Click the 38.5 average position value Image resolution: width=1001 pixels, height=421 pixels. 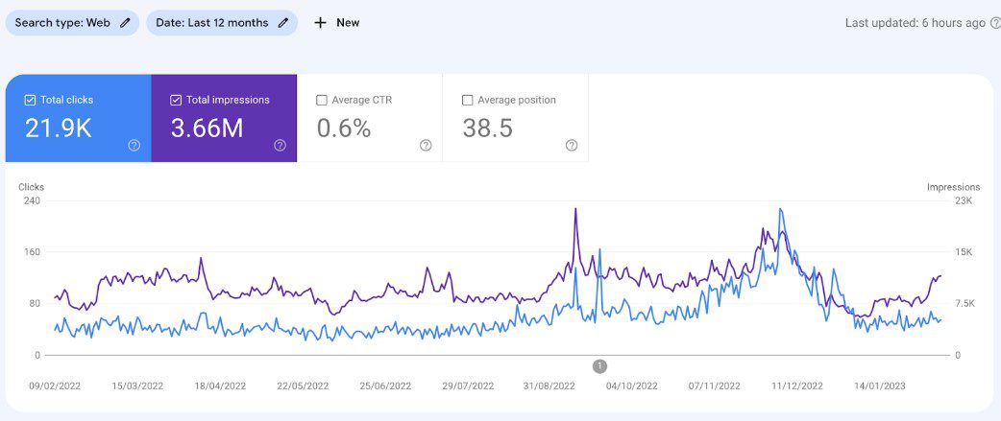(488, 129)
